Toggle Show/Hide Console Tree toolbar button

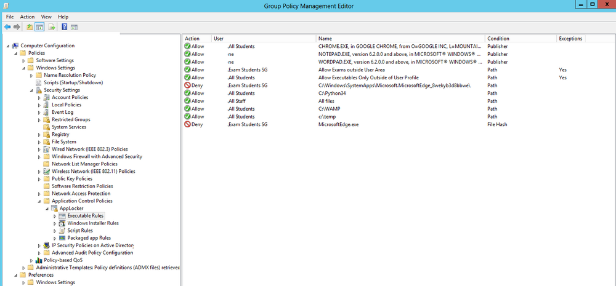[x=39, y=27]
